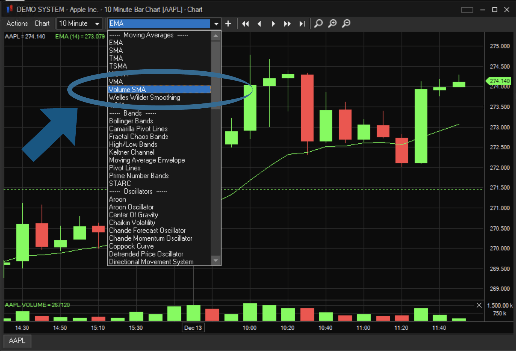Open the Chart menu

[42, 23]
